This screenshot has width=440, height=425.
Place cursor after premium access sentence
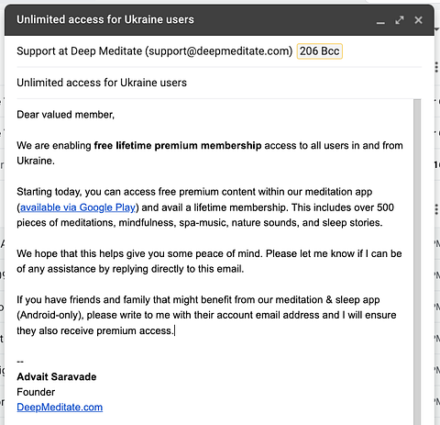pos(174,330)
